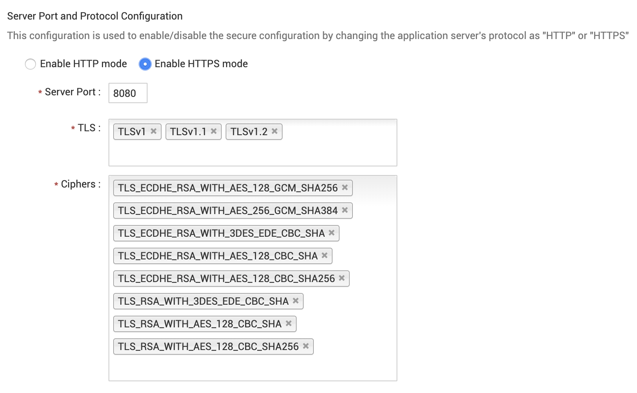Remove TLS_RSA_WITH_3DES_EDE_CBC_SHA cipher
The width and height of the screenshot is (637, 393).
coord(295,301)
